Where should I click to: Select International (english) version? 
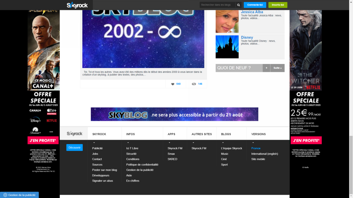(x=264, y=154)
